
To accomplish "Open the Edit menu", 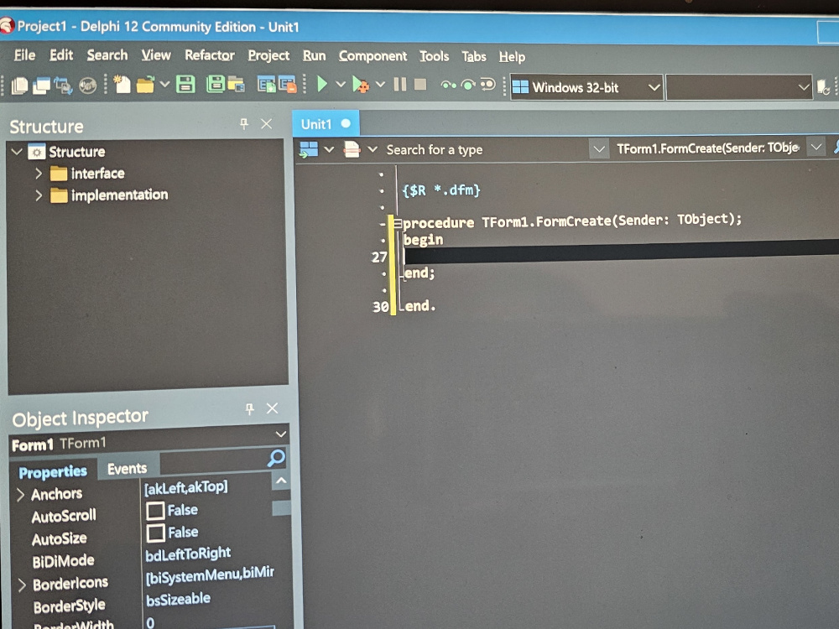I will pyautogui.click(x=61, y=55).
